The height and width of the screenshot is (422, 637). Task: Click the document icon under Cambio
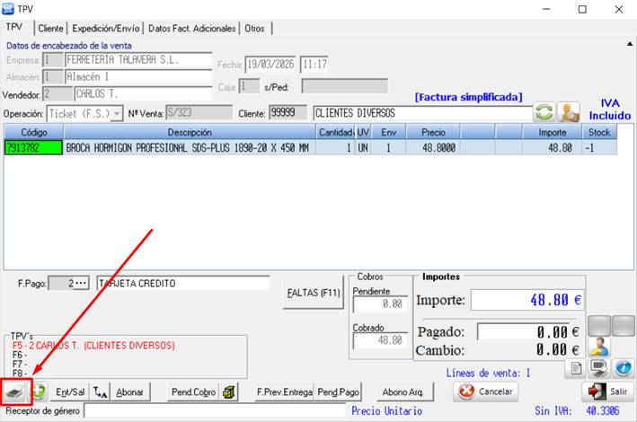pyautogui.click(x=578, y=367)
